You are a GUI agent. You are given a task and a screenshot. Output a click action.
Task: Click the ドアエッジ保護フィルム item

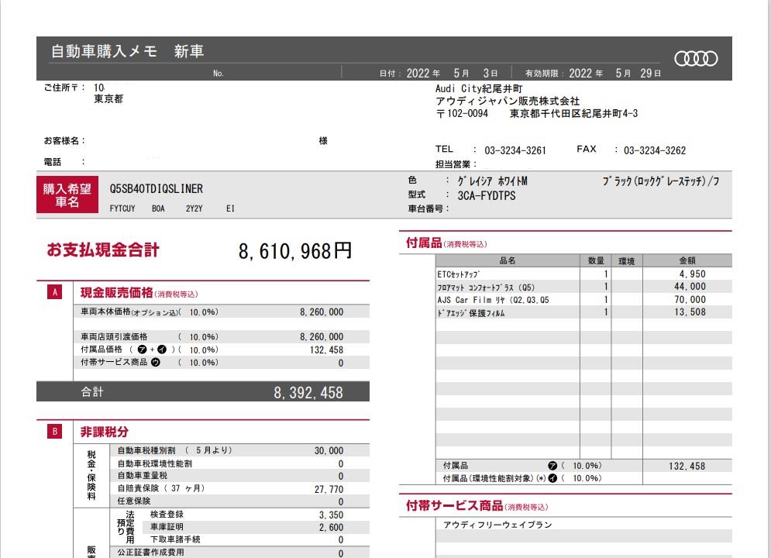pyautogui.click(x=471, y=313)
